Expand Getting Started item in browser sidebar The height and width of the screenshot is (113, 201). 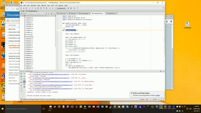pyautogui.click(x=14, y=41)
